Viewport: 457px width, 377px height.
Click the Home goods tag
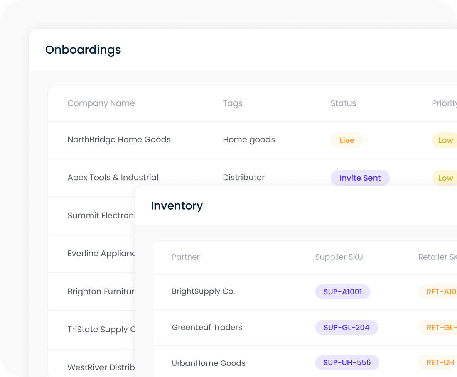(x=249, y=140)
